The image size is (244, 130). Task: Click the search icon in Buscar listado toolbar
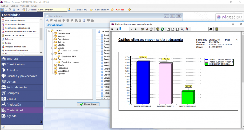(x=47, y=20)
